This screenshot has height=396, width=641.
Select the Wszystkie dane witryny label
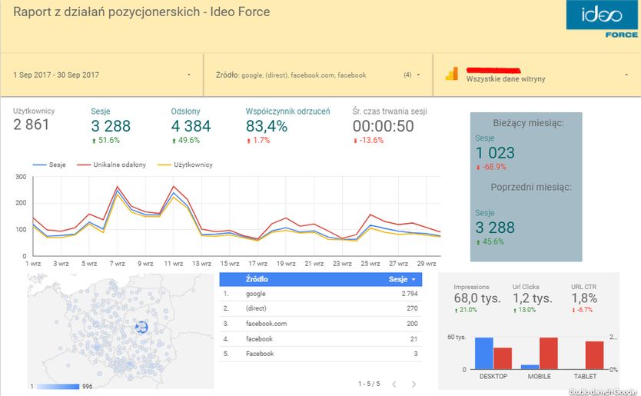pyautogui.click(x=506, y=79)
